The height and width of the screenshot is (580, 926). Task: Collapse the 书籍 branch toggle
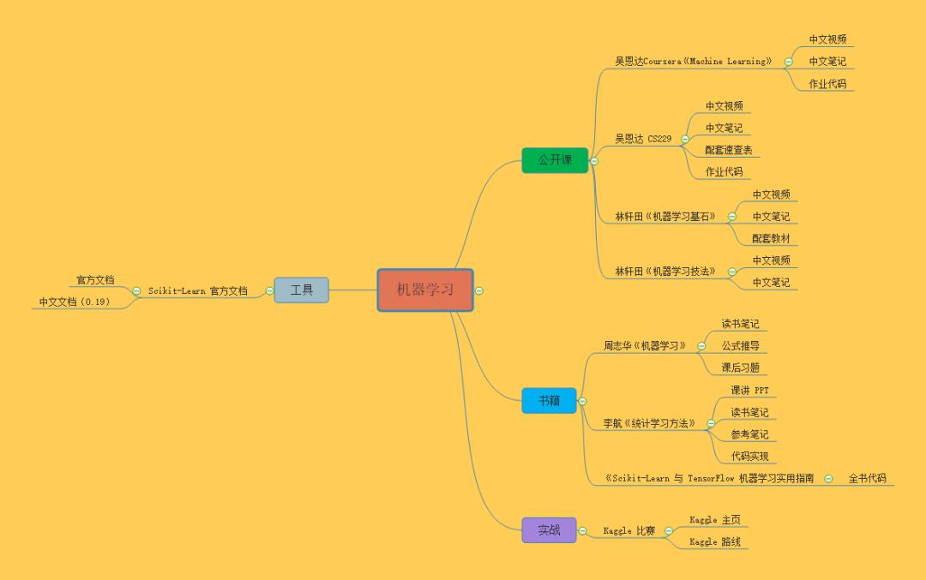pos(582,401)
